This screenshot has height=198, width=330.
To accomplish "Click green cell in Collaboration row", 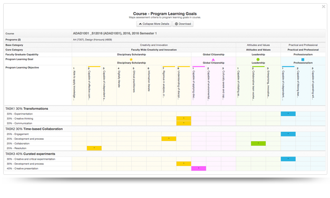I will point(258,143).
